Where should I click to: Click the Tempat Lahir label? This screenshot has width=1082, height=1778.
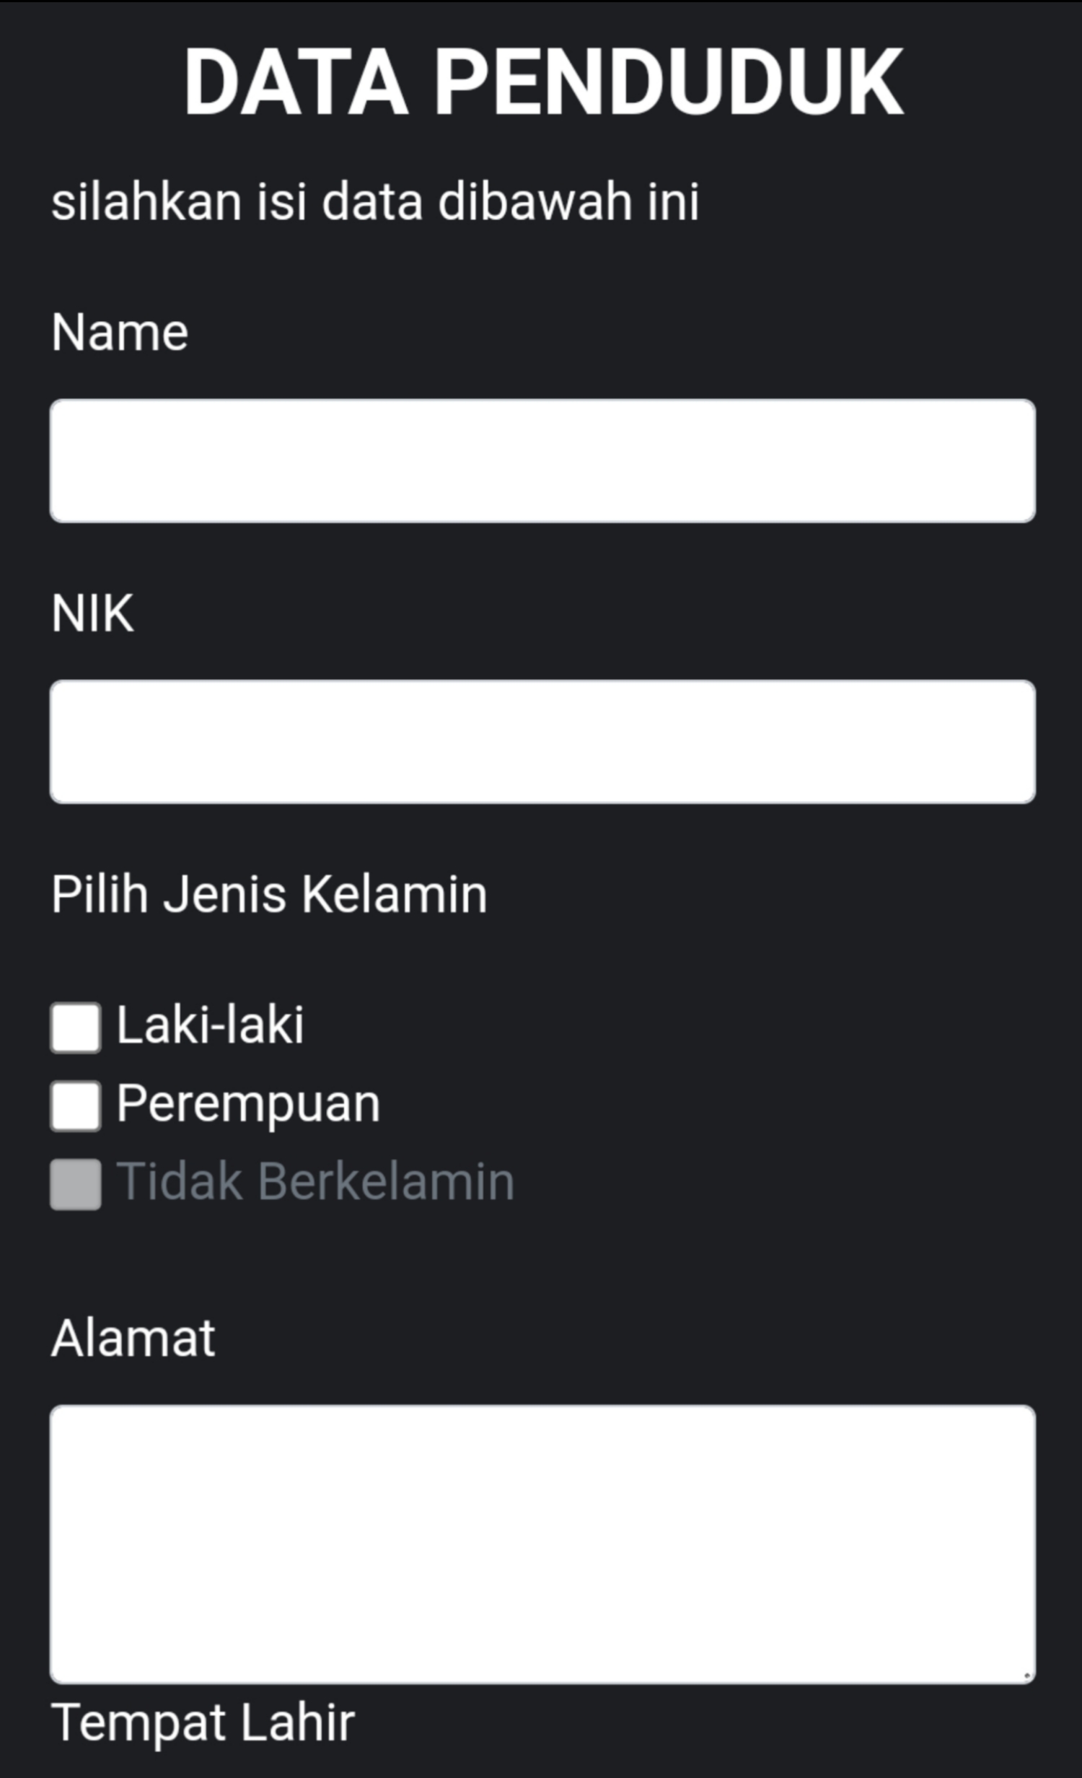pyautogui.click(x=203, y=1722)
